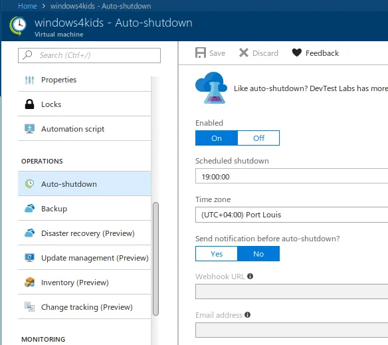
Task: Click Like auto-shutdown DevTest Labs message
Action: 311,88
